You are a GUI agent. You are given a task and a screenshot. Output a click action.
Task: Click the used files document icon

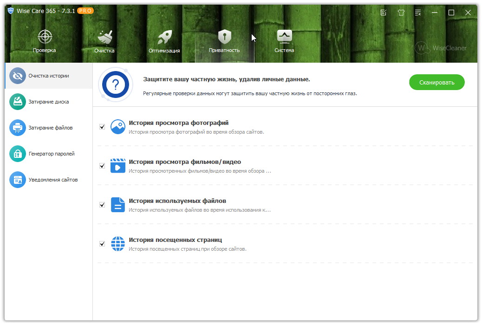click(x=118, y=205)
